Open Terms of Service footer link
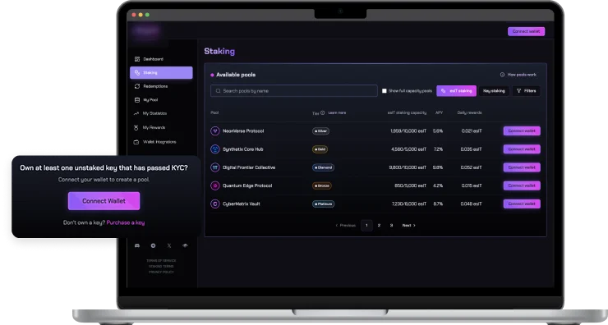The width and height of the screenshot is (608, 325). (x=161, y=261)
